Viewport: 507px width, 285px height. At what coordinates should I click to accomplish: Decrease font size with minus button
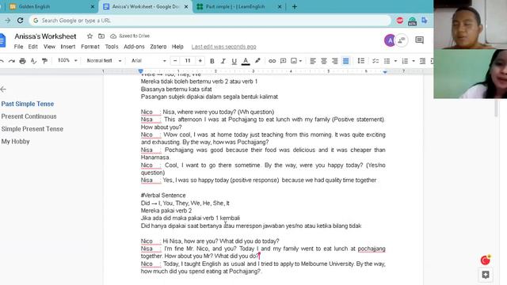coord(175,60)
